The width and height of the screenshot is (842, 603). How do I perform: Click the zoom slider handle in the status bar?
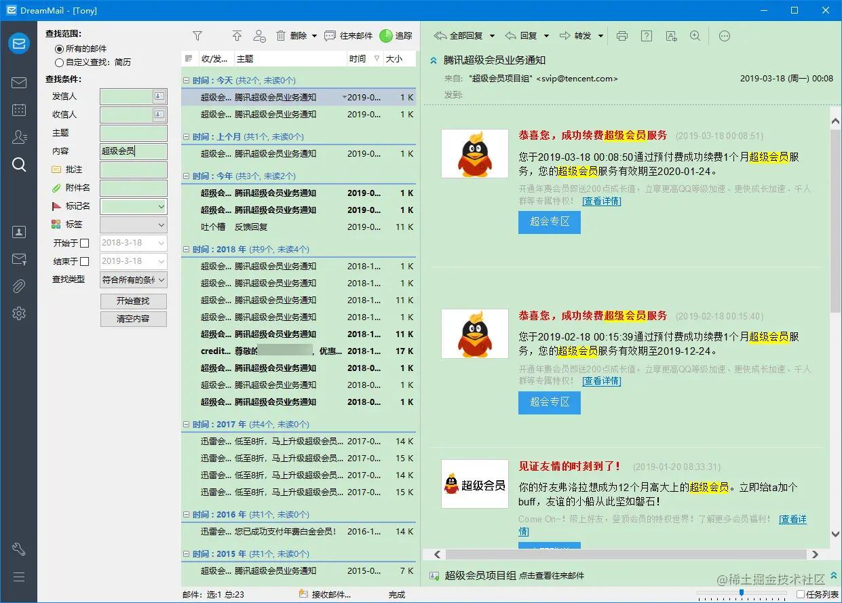(742, 593)
